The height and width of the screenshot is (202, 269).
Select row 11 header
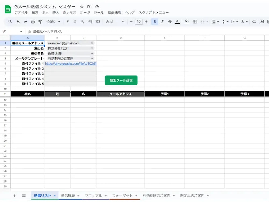tap(5, 94)
